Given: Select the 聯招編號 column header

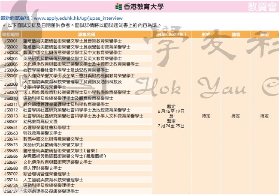Looking at the screenshot, I should 11,34.
